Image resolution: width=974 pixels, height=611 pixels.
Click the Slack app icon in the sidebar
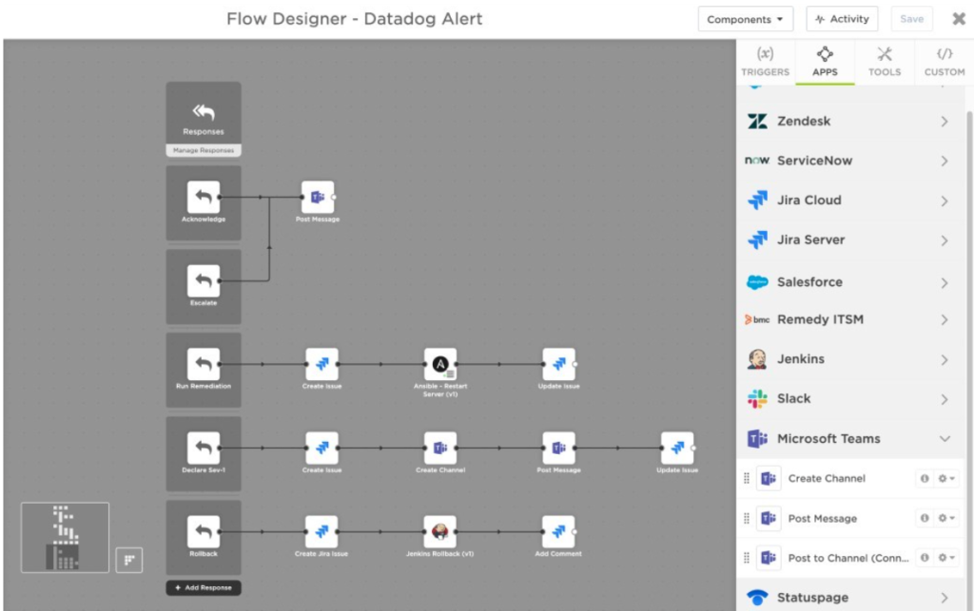pos(758,398)
